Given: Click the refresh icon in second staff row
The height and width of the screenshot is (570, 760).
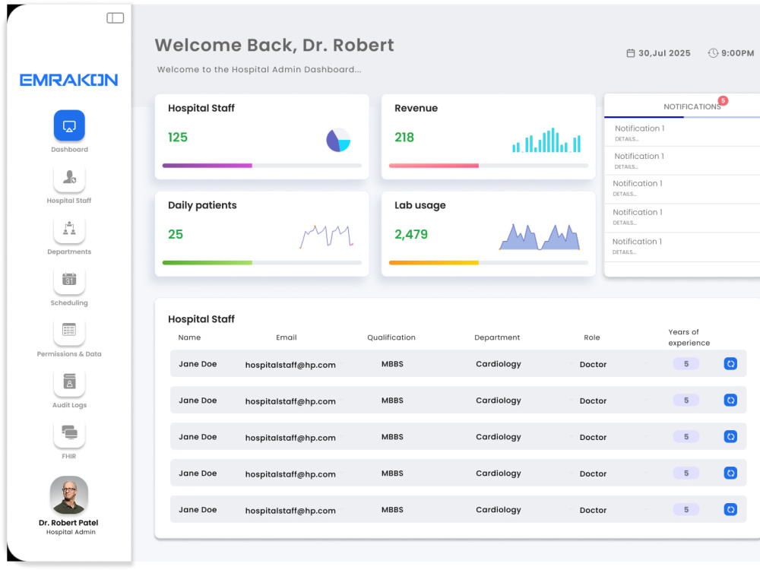Looking at the screenshot, I should point(730,400).
